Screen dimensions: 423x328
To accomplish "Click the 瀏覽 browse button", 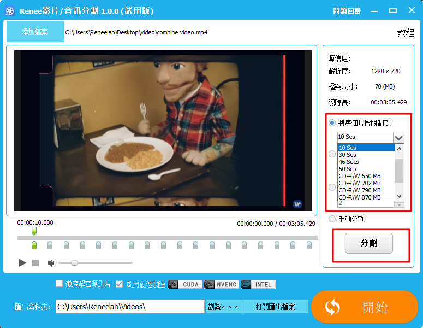I will 224,307.
